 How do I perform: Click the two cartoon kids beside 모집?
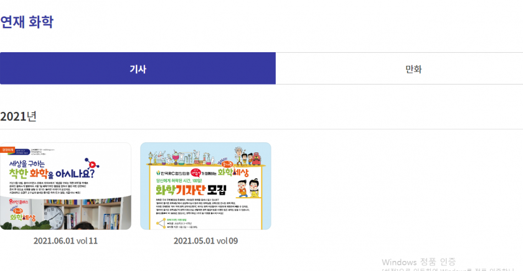tap(249, 188)
